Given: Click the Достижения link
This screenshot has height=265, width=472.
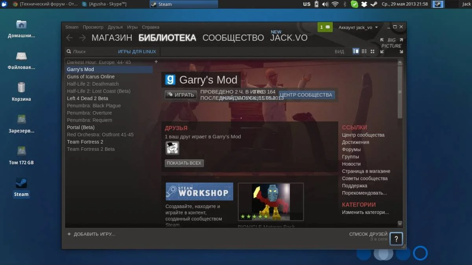Looking at the screenshot, I should tap(356, 142).
